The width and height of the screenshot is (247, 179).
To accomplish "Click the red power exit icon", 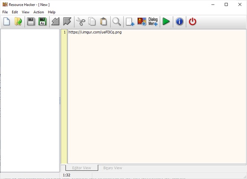I will point(192,21).
